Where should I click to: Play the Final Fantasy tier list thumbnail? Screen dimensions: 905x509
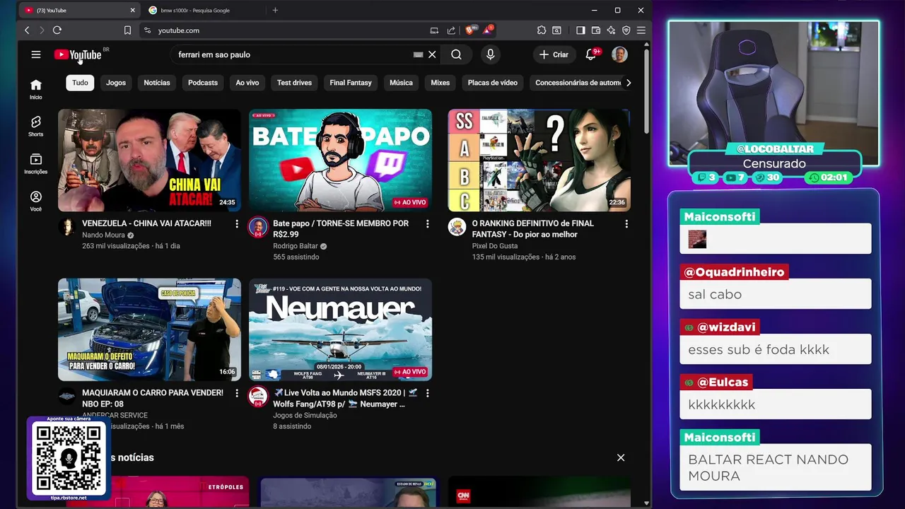(x=539, y=160)
